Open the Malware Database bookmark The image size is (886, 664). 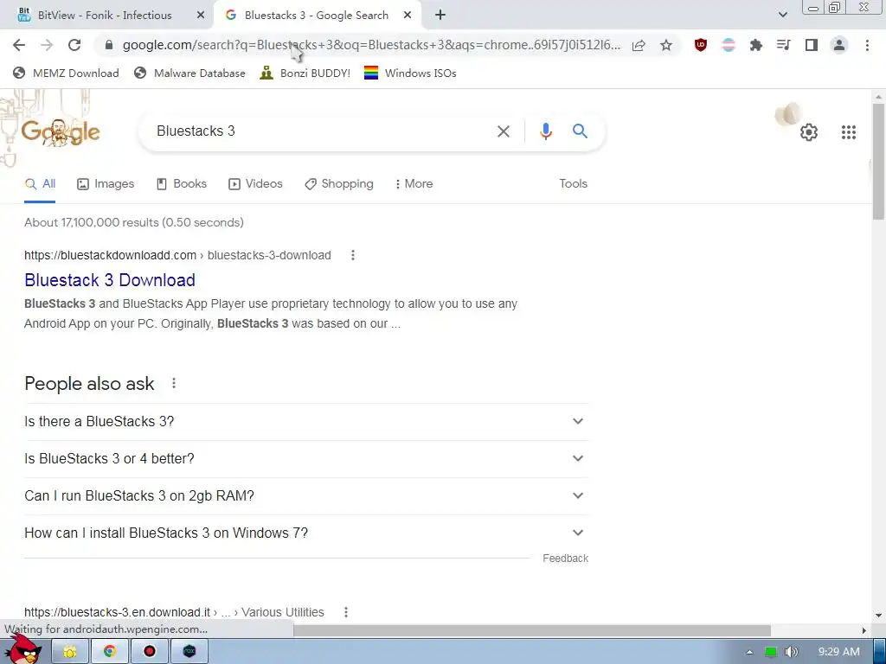[189, 73]
